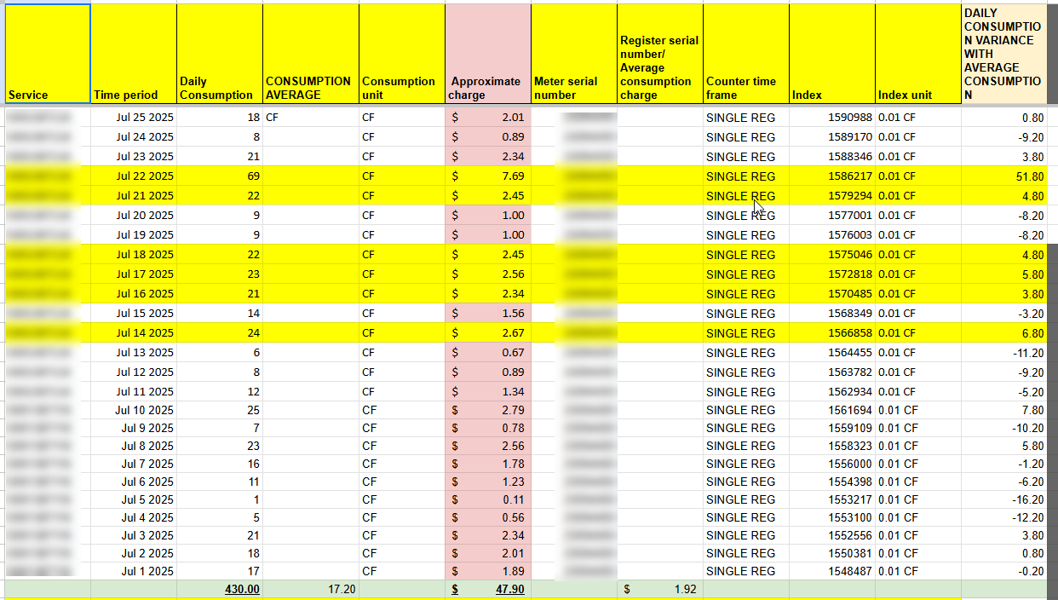Select charge cell showing 2.79
This screenshot has height=600, width=1058.
coord(488,410)
